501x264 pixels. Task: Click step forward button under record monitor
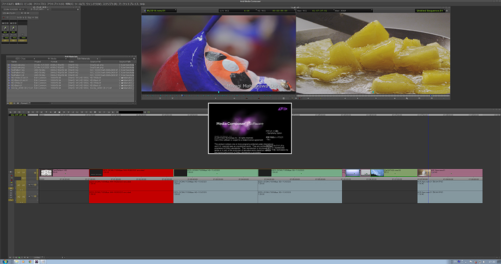coord(358,98)
